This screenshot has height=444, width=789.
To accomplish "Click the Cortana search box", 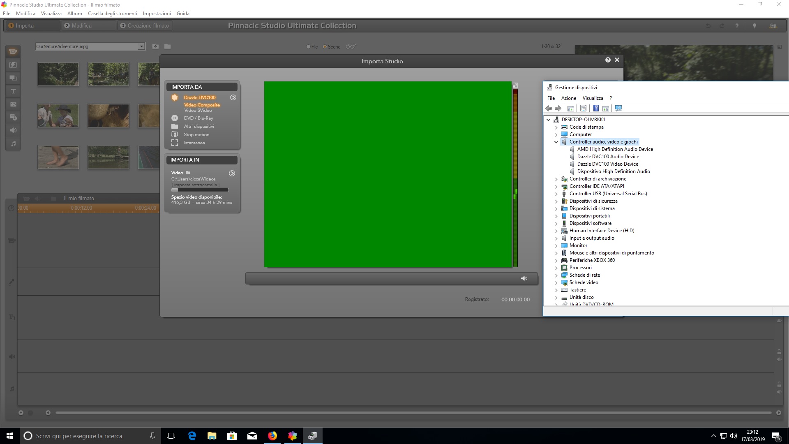I will (90, 436).
